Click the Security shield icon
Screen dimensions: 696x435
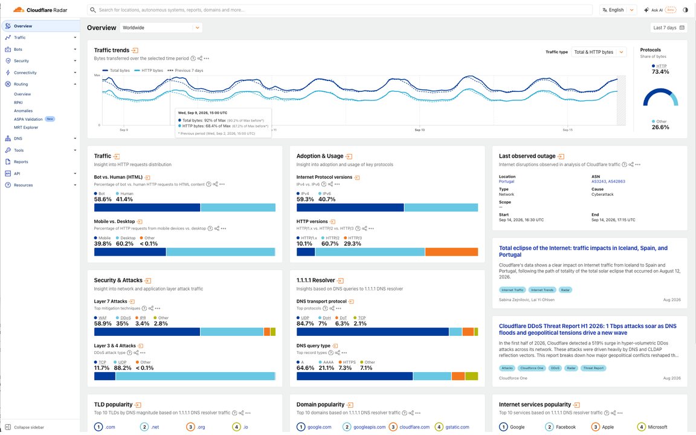(7, 61)
